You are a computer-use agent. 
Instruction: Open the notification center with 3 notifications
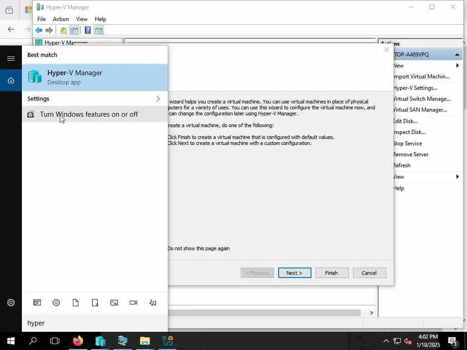coord(453,341)
